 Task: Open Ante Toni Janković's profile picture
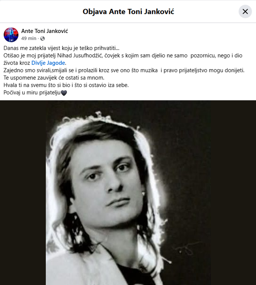(11, 35)
